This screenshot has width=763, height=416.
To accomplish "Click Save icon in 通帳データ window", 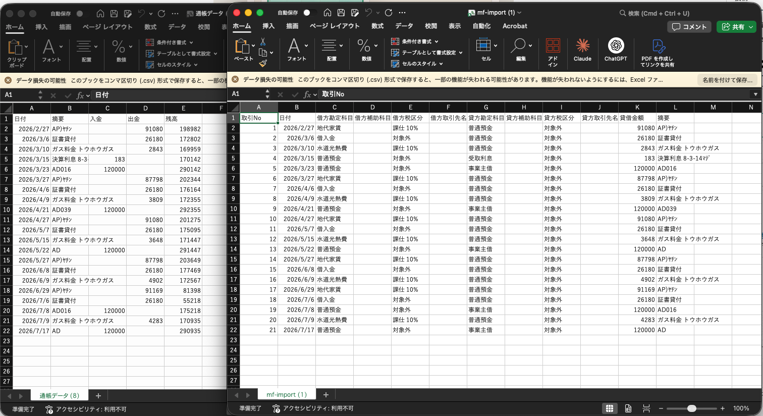I will (114, 14).
